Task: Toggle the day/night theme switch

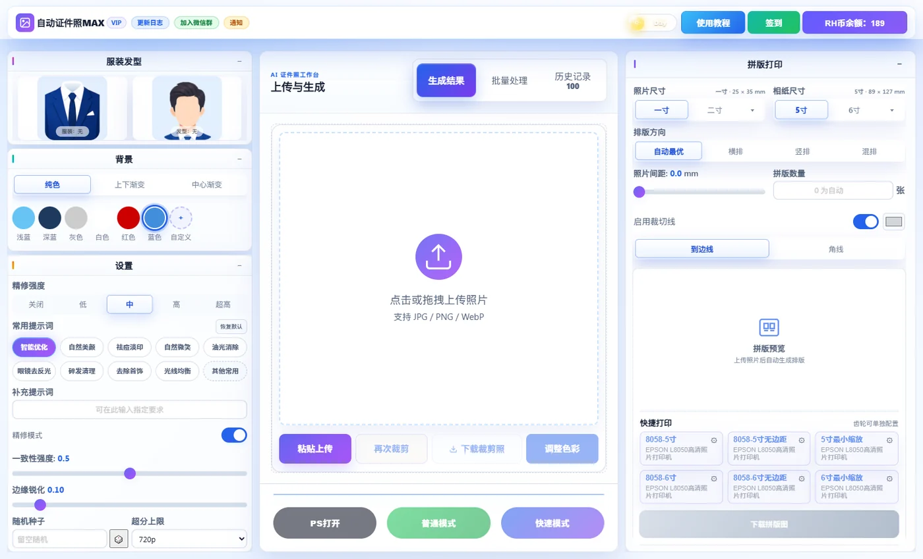Action: [x=652, y=23]
